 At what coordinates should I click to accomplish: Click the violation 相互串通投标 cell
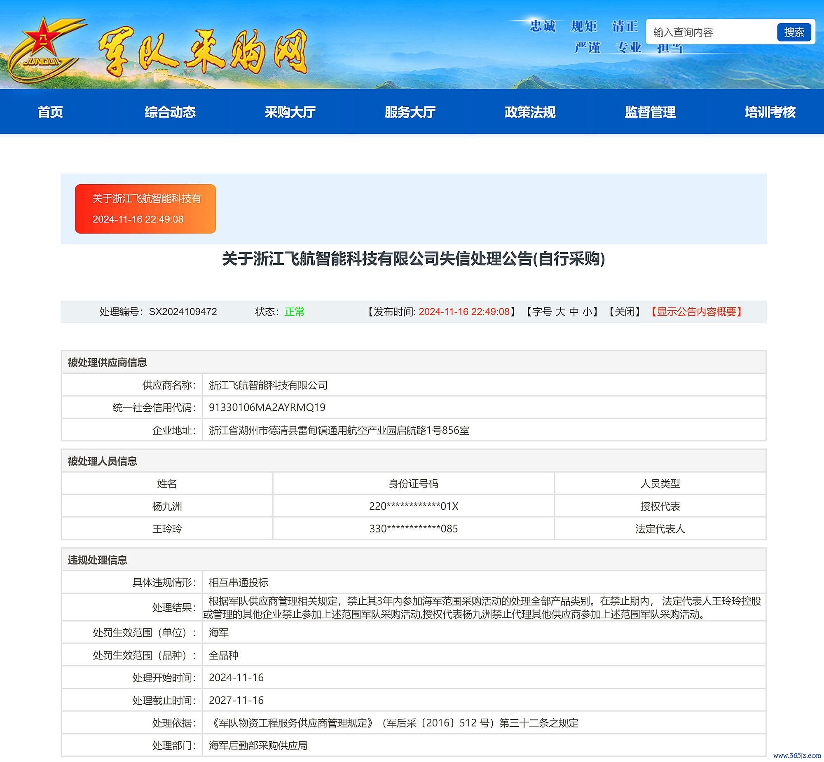(484, 583)
